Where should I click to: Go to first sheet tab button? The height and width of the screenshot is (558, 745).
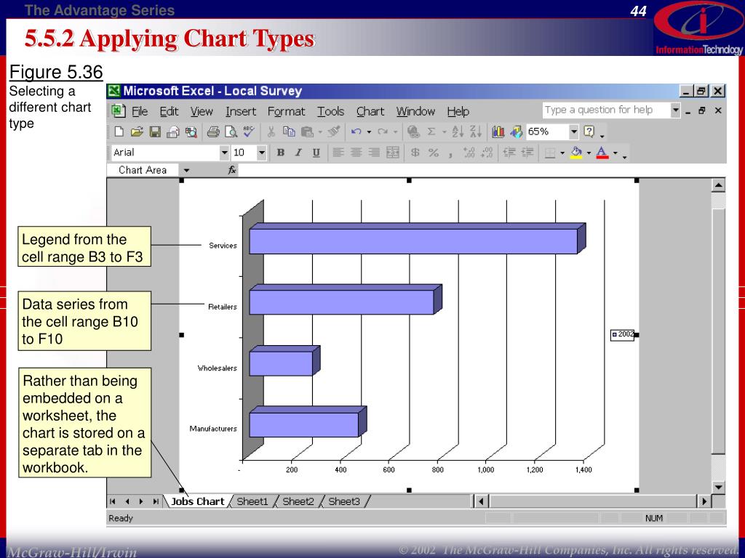(x=113, y=501)
